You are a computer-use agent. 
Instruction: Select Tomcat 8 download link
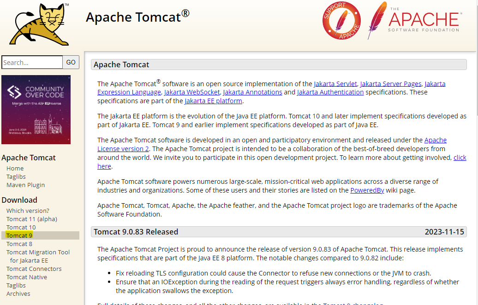[19, 244]
